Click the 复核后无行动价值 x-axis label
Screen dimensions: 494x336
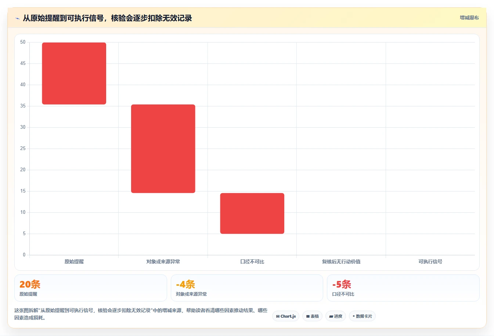[341, 262]
